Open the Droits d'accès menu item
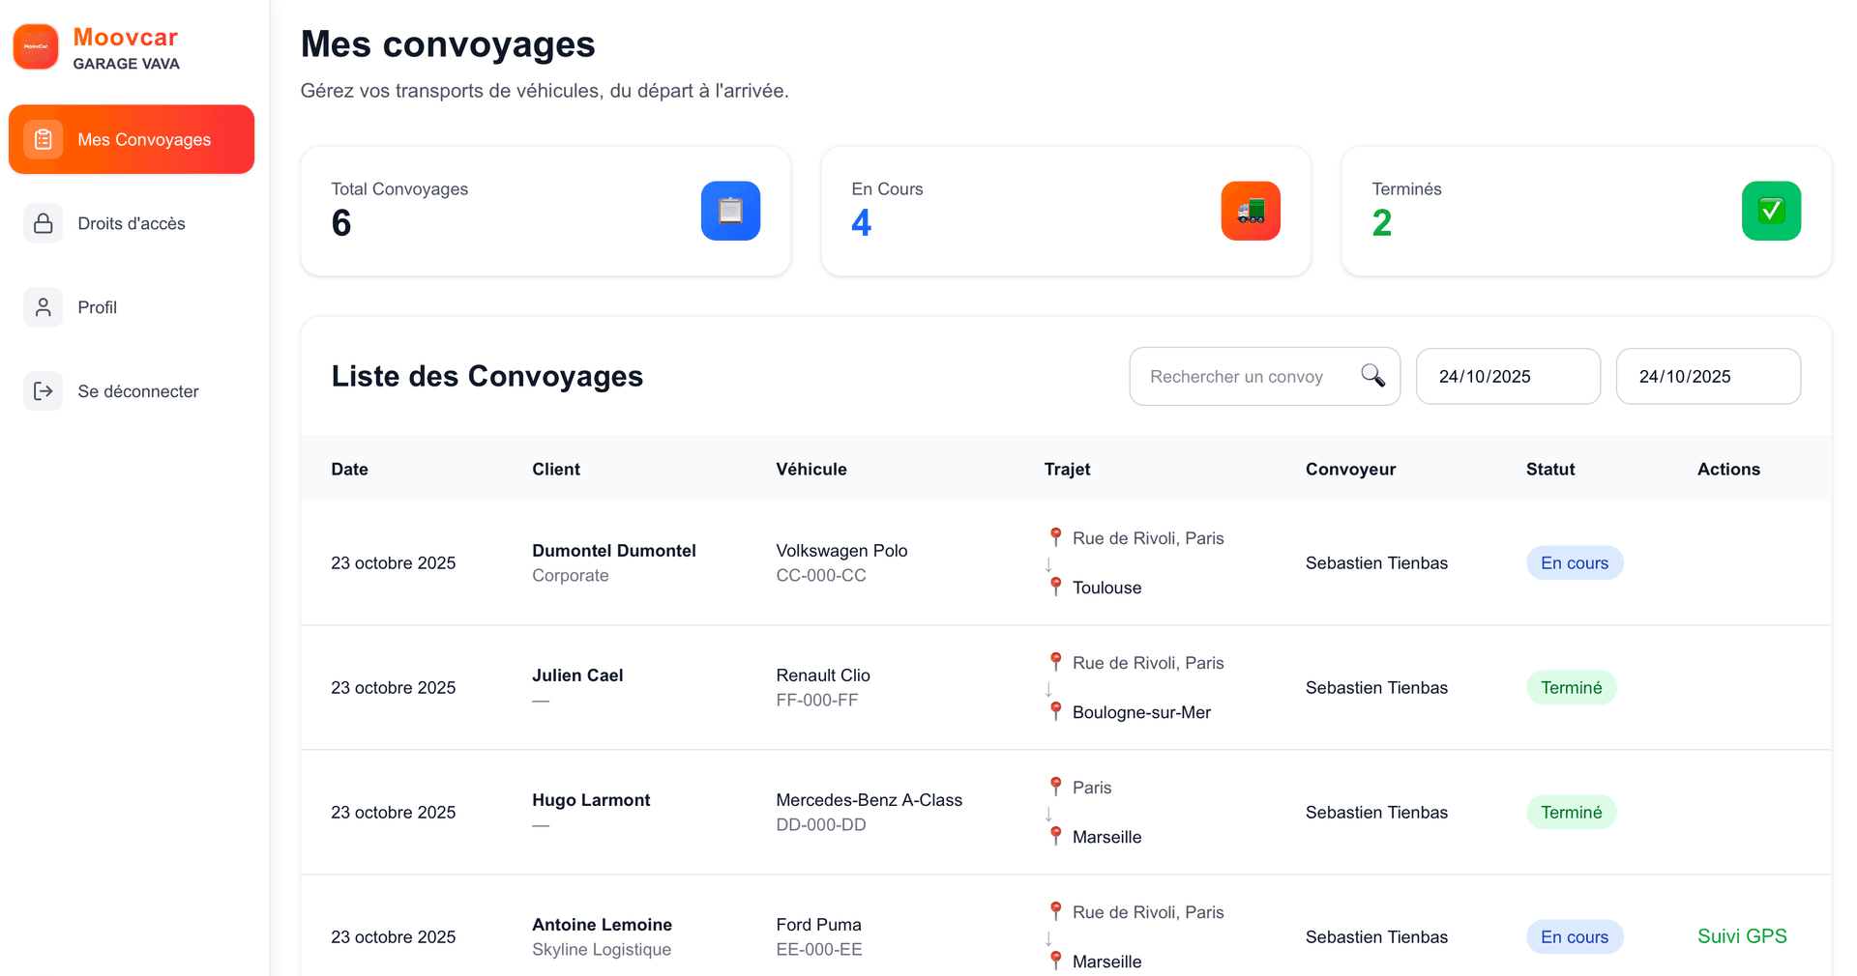Screen dimensions: 1857x976 pos(132,223)
